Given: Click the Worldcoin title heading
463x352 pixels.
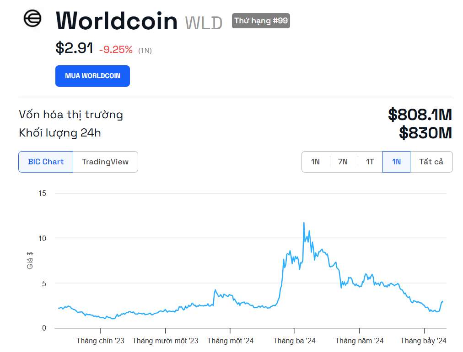Looking at the screenshot, I should [x=117, y=21].
